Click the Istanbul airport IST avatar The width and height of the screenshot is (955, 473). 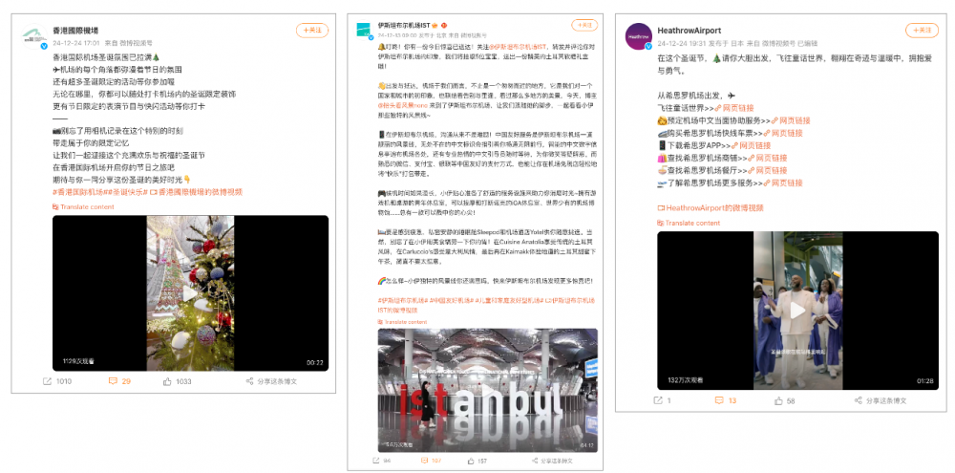point(366,28)
